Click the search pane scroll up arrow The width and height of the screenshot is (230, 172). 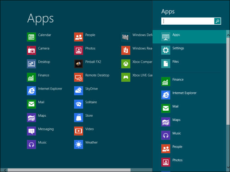pyautogui.click(x=228, y=35)
